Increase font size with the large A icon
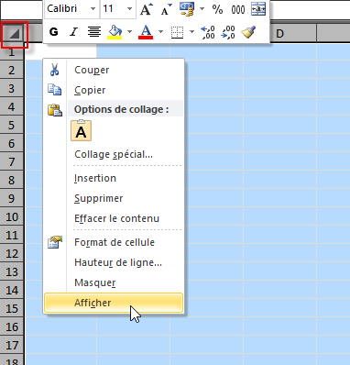 click(x=147, y=9)
